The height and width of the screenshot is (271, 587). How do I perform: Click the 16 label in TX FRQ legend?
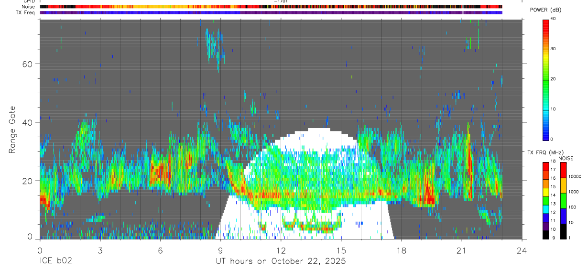[x=554, y=178]
